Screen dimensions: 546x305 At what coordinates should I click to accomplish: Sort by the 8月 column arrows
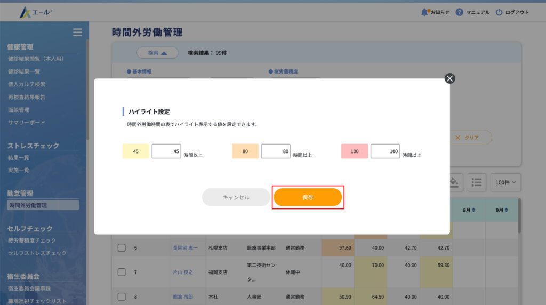pos(473,210)
